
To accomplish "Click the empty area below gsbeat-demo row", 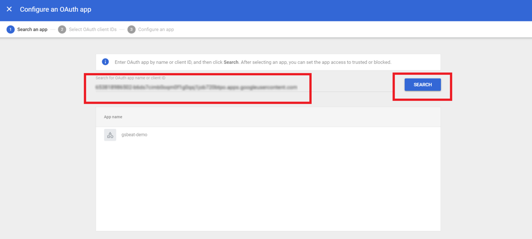I will click(x=268, y=188).
